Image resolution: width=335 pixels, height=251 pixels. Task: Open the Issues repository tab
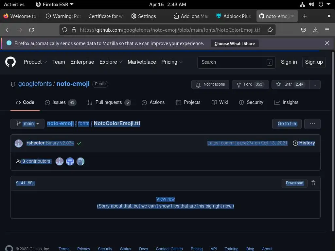[61, 102]
